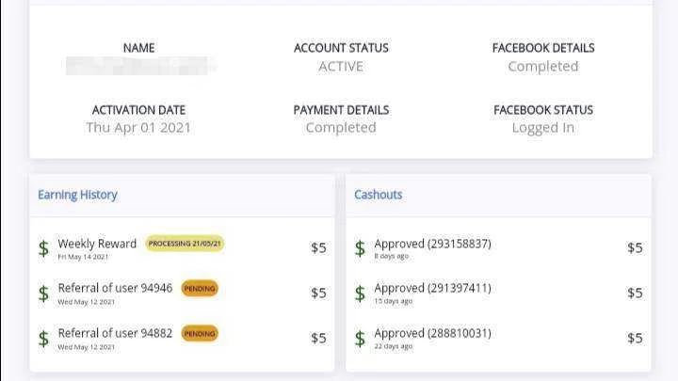
Task: Open the Earning History section heading
Action: click(x=77, y=195)
